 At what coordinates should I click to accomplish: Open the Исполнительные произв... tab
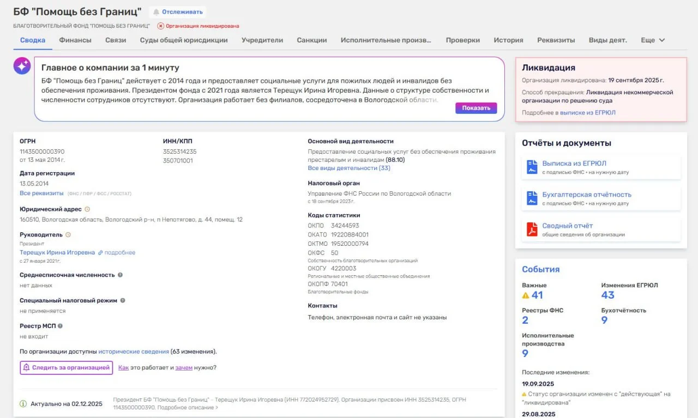(386, 40)
